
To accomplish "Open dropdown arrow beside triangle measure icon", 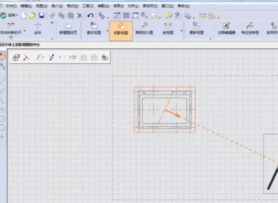I will tap(218, 17).
